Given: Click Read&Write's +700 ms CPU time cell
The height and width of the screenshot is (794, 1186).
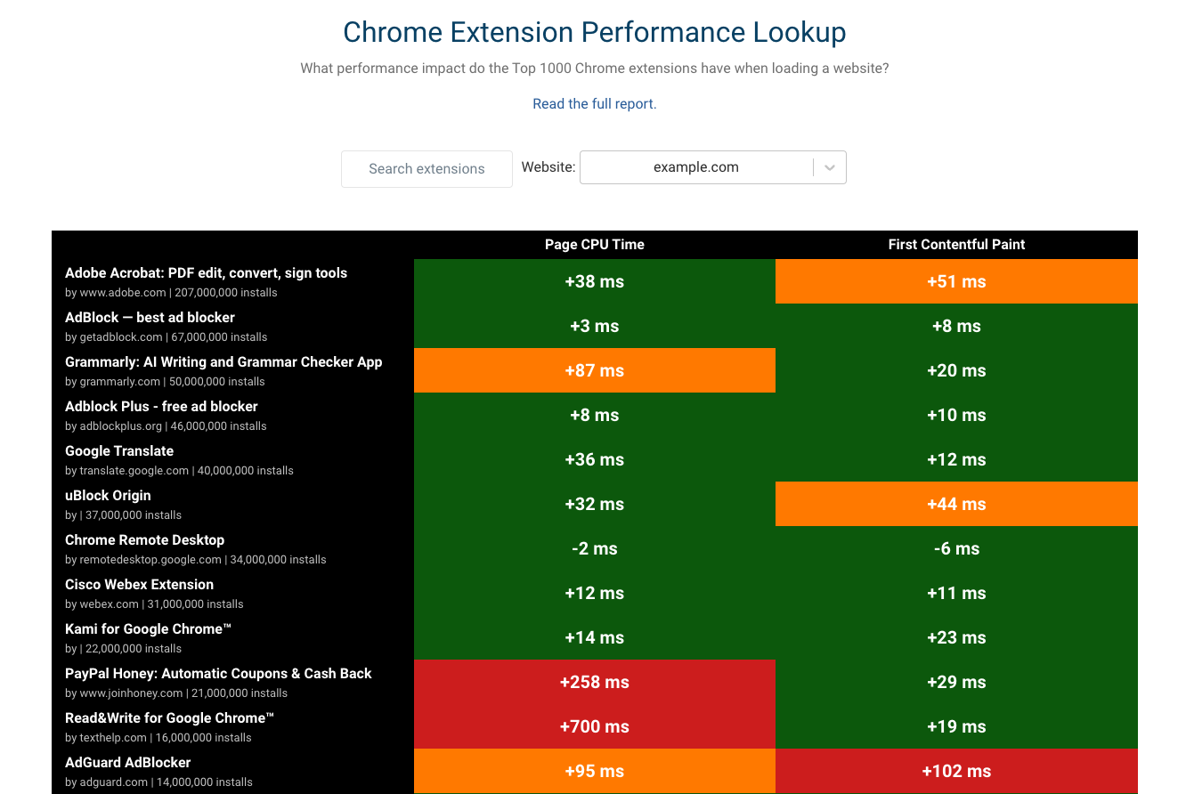Looking at the screenshot, I should click(x=594, y=726).
